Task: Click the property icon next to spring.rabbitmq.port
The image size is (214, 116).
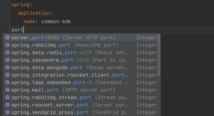Action: click(x=7, y=45)
